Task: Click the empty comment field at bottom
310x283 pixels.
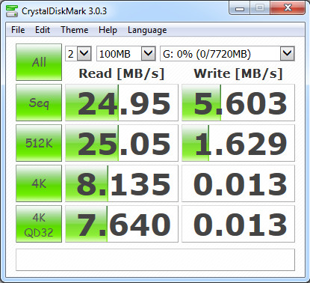Action: 155,260
